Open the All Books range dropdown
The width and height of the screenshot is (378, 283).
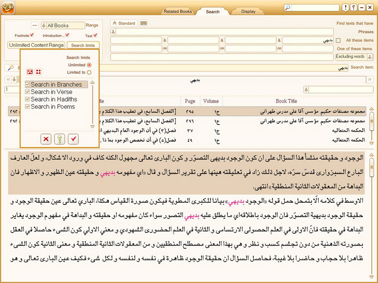pyautogui.click(x=44, y=26)
